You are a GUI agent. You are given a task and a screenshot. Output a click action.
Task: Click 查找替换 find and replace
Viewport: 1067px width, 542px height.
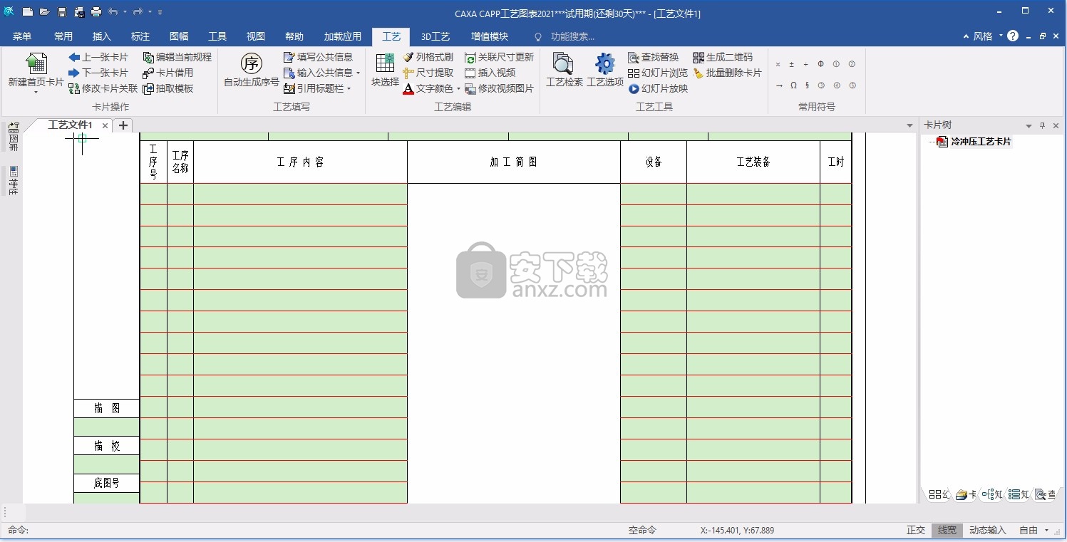(653, 57)
